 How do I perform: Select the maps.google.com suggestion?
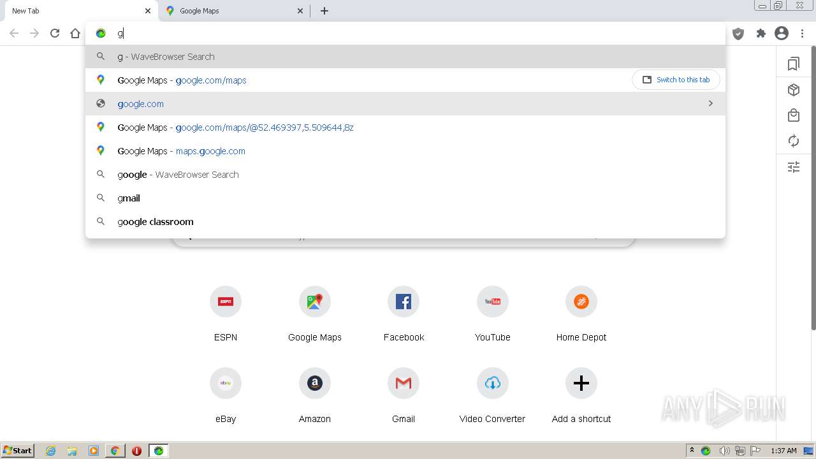click(x=405, y=151)
